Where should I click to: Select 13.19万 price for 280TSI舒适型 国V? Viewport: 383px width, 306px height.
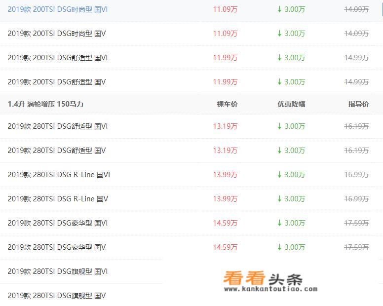225,151
